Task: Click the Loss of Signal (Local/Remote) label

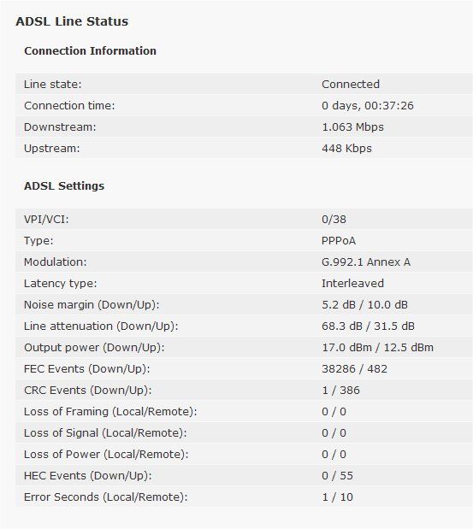Action: click(x=105, y=432)
